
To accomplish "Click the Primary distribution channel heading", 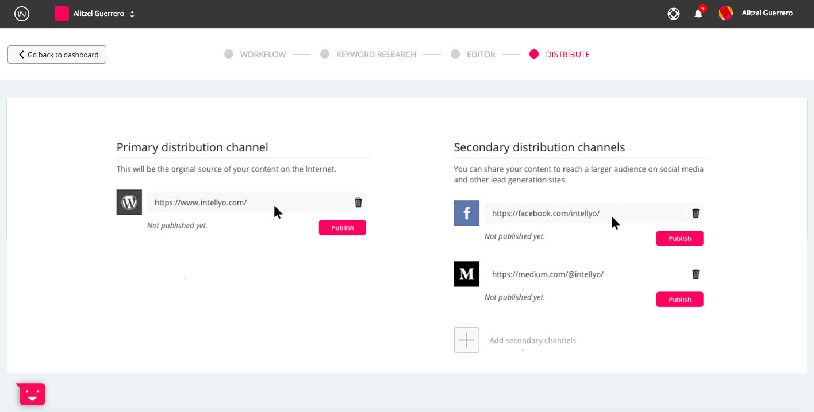I will (193, 147).
